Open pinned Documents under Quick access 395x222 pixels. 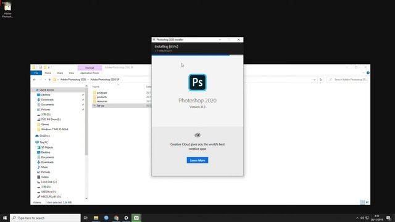pyautogui.click(x=48, y=104)
